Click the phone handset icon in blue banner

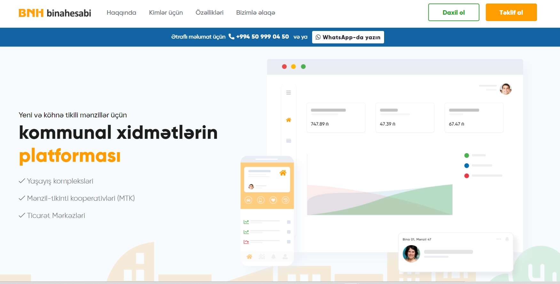pyautogui.click(x=231, y=37)
